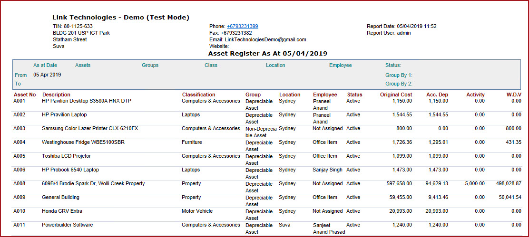Viewport: 529px width, 237px height.
Task: Select the 'Original Cost' column header
Action: pyautogui.click(x=396, y=95)
